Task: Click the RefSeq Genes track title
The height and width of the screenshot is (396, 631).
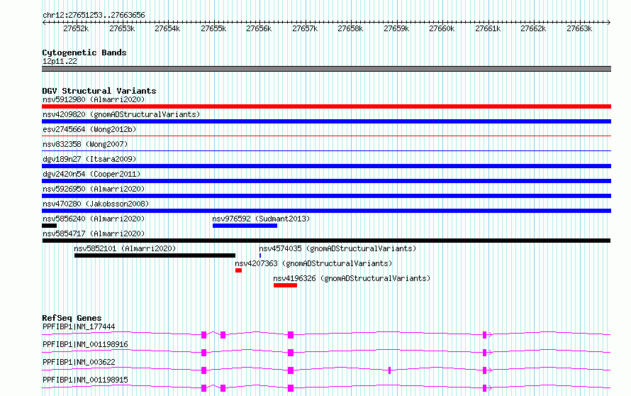Action: pos(72,318)
